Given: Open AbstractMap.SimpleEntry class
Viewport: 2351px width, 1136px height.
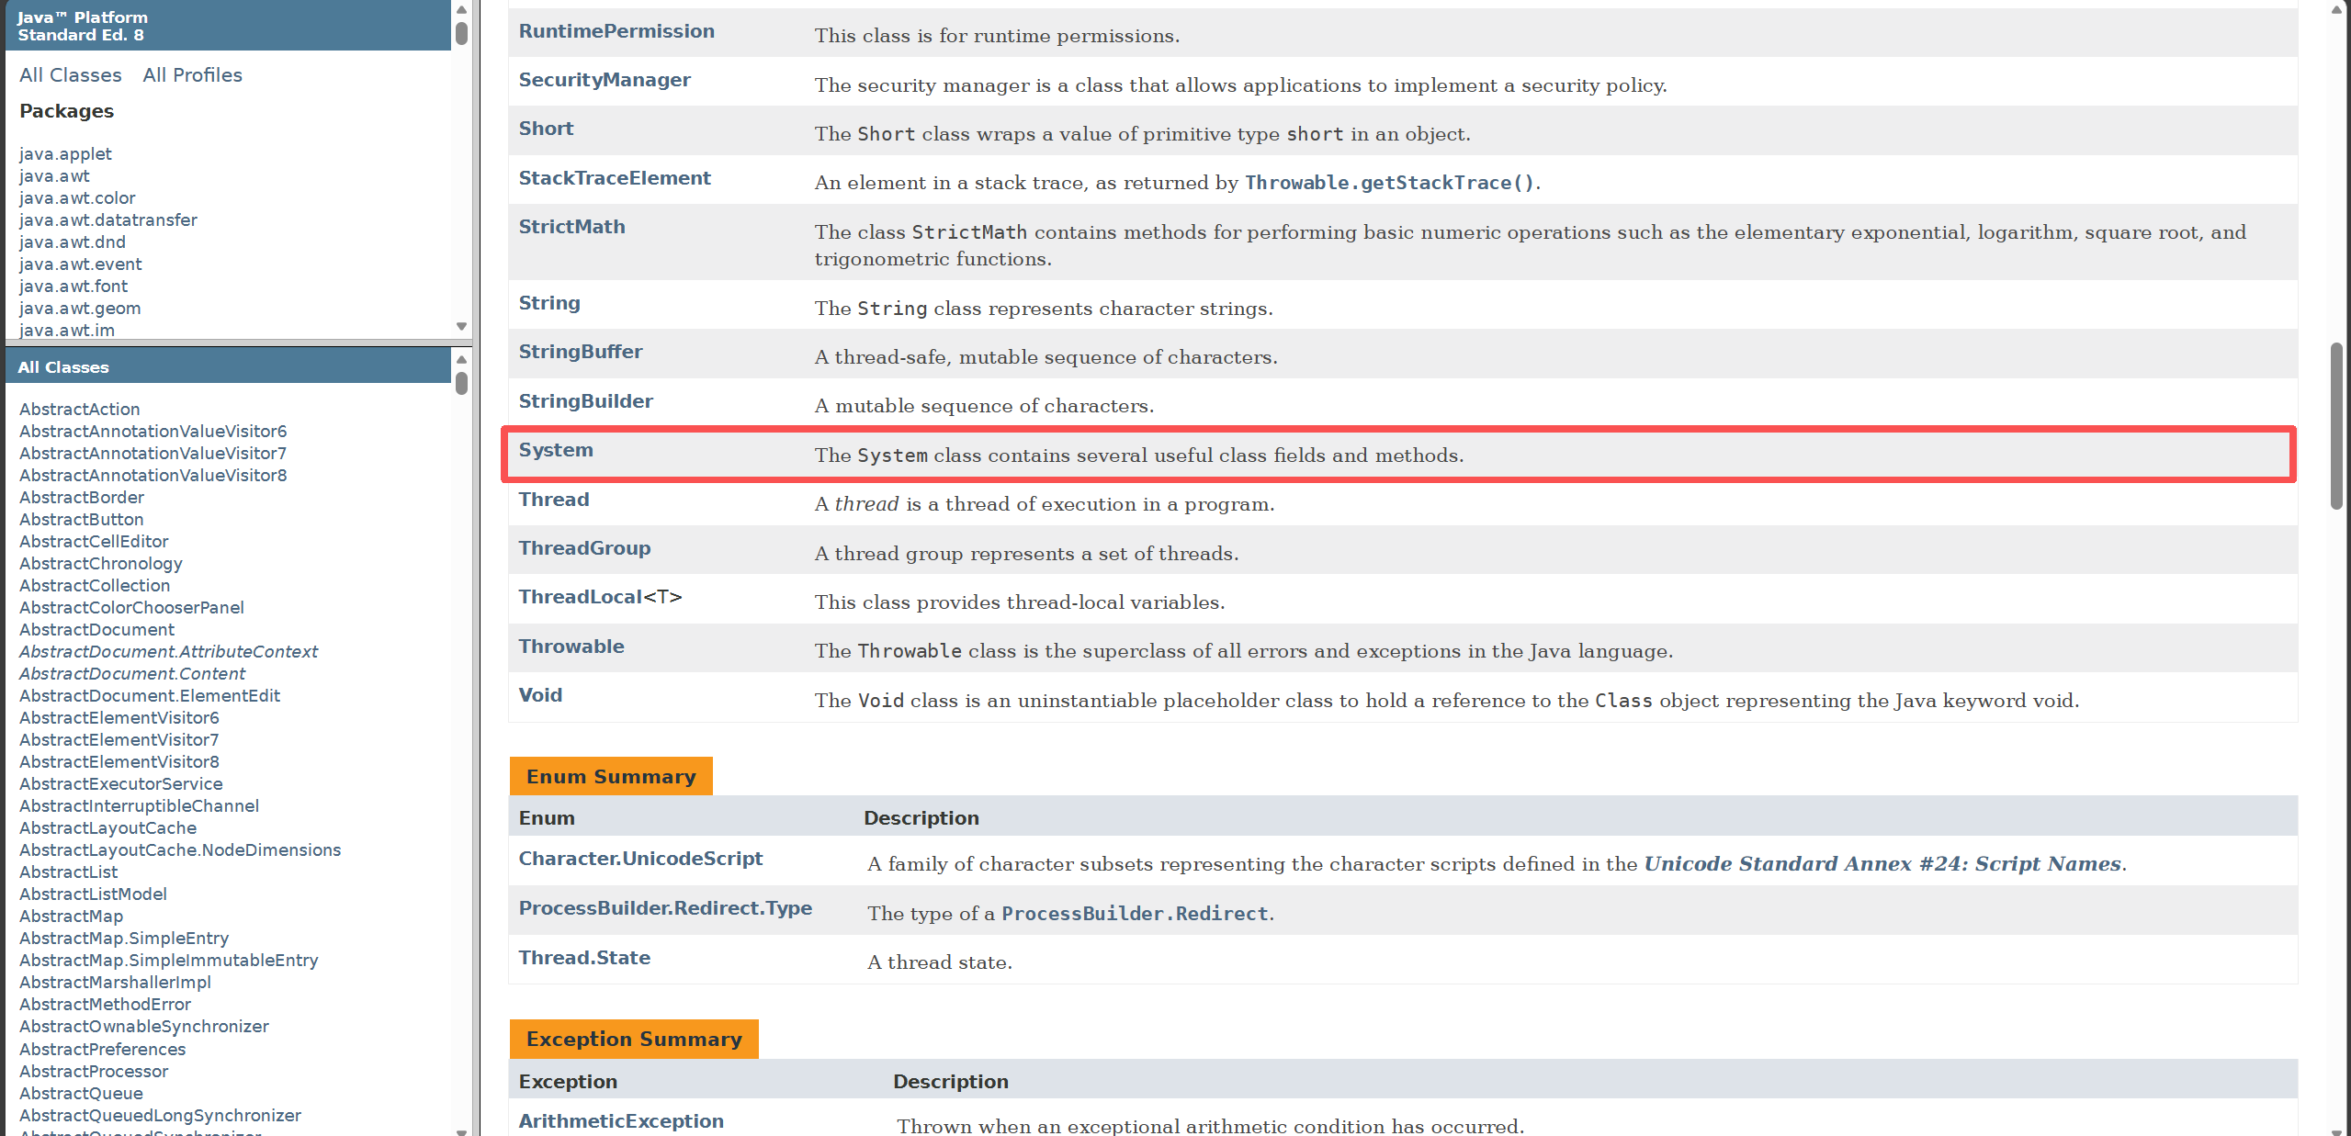Looking at the screenshot, I should (x=124, y=938).
